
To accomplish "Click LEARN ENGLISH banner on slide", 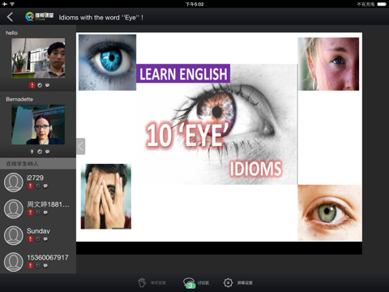I will click(183, 73).
